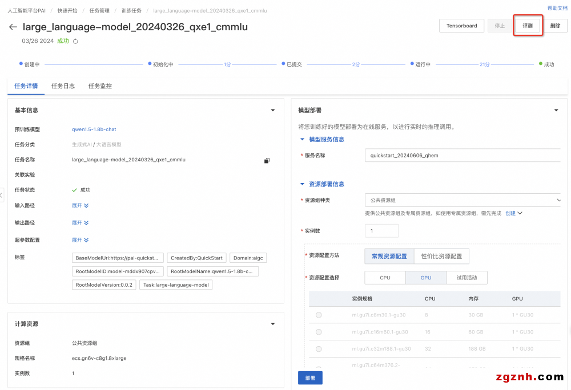
Task: Collapse the 基本信息 panel with its caret
Action: pyautogui.click(x=272, y=111)
